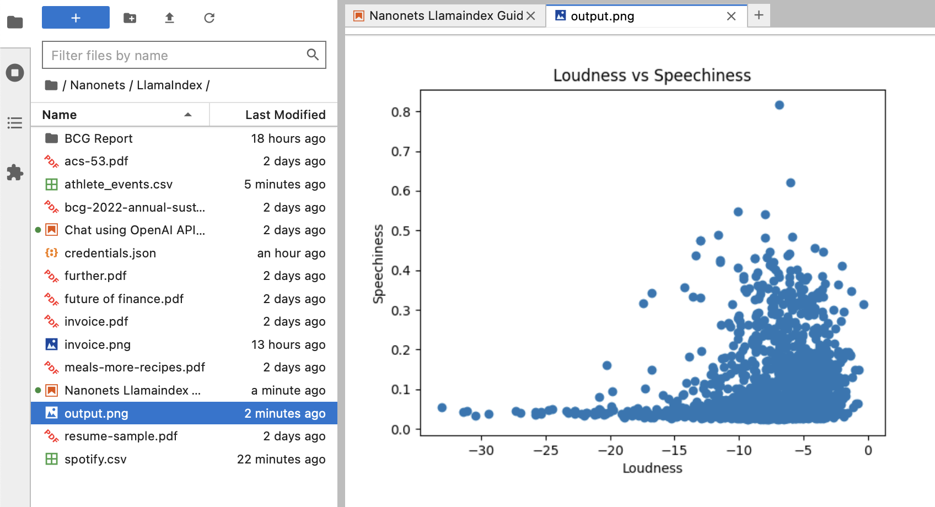Image resolution: width=935 pixels, height=507 pixels.
Task: Navigate to the Nanonets breadcrumb folder
Action: (x=98, y=85)
